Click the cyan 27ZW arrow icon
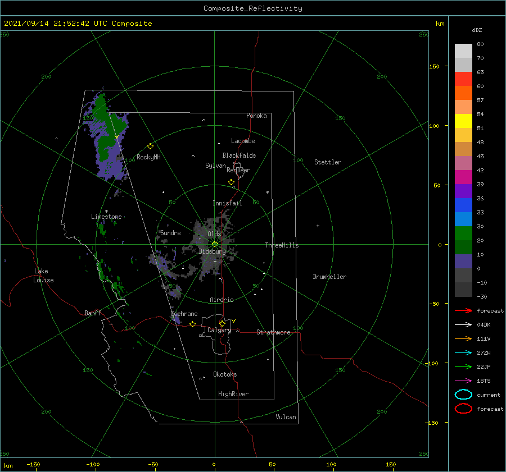 coord(463,353)
